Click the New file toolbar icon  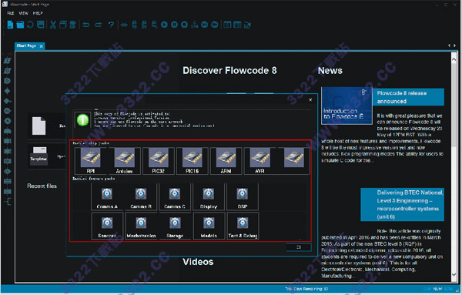click(x=10, y=25)
